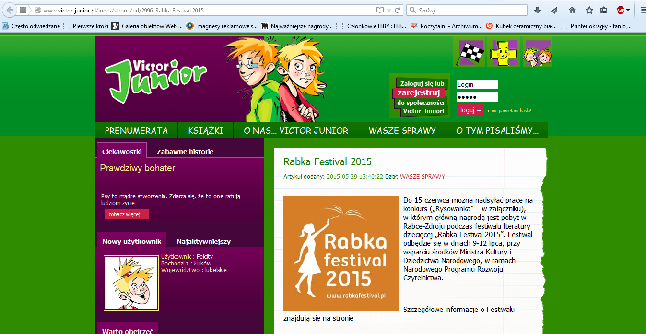Click the red loguj button

[x=470, y=110]
